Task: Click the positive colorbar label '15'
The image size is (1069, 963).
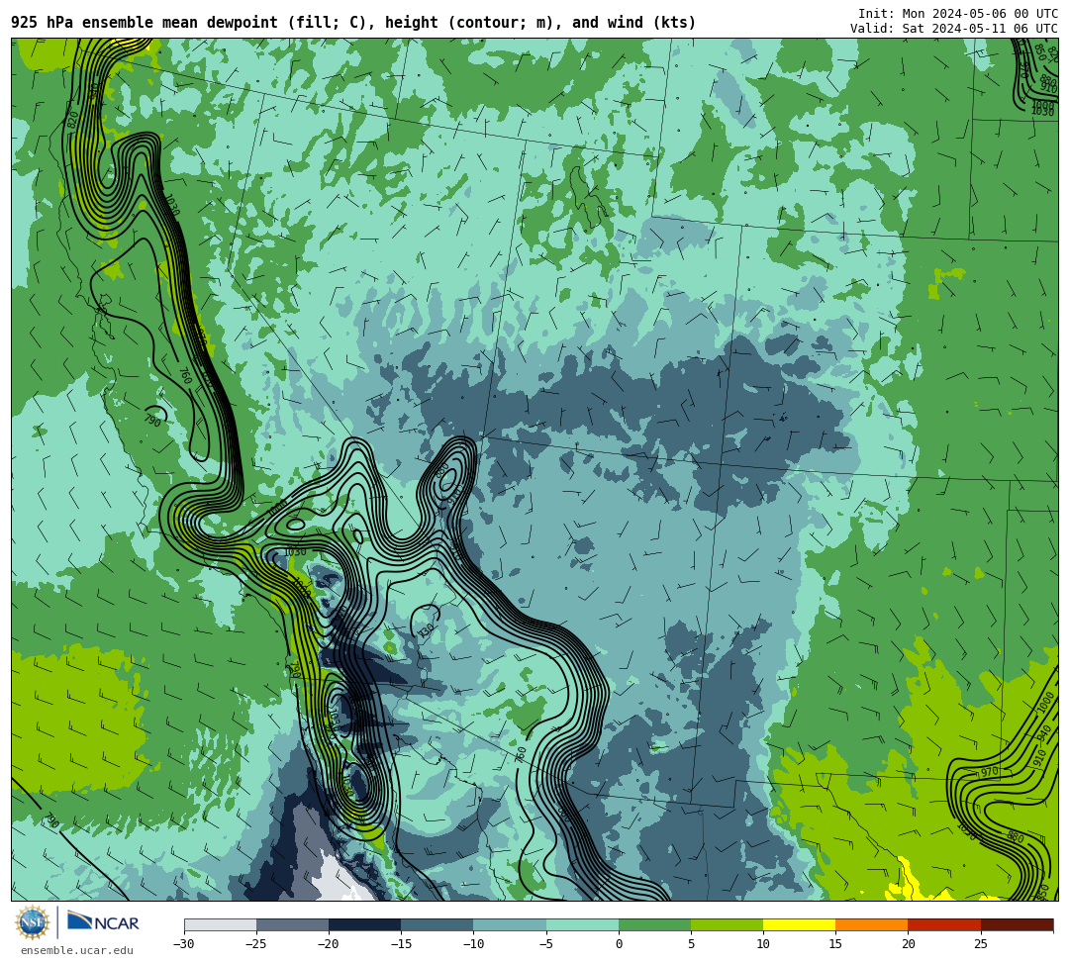Action: pos(835,944)
